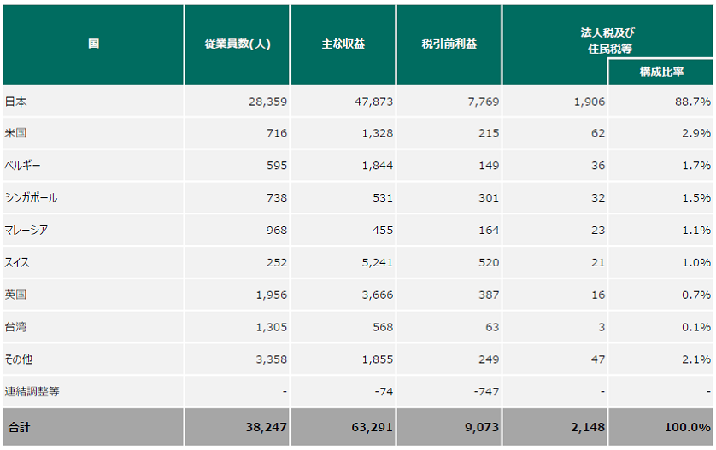Select the 日本 row label
716x450 pixels.
click(16, 102)
